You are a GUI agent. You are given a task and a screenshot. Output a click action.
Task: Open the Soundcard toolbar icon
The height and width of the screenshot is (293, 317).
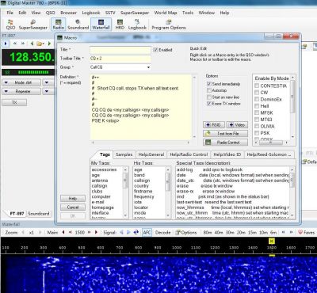click(78, 25)
